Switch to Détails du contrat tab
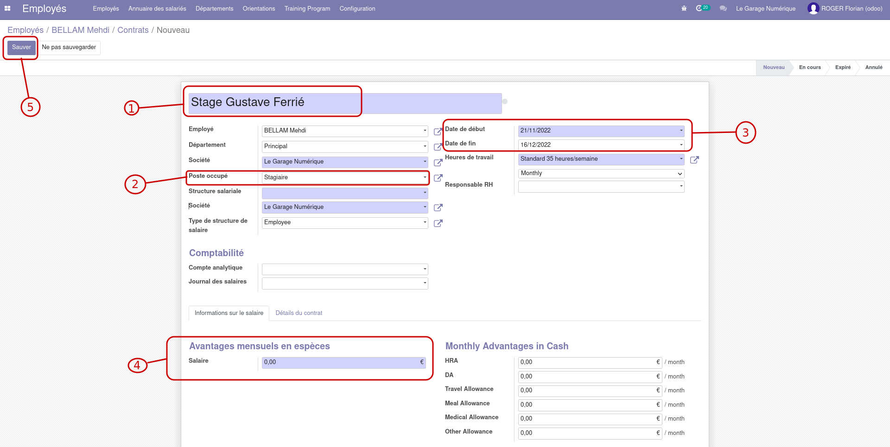The height and width of the screenshot is (447, 890). tap(299, 313)
